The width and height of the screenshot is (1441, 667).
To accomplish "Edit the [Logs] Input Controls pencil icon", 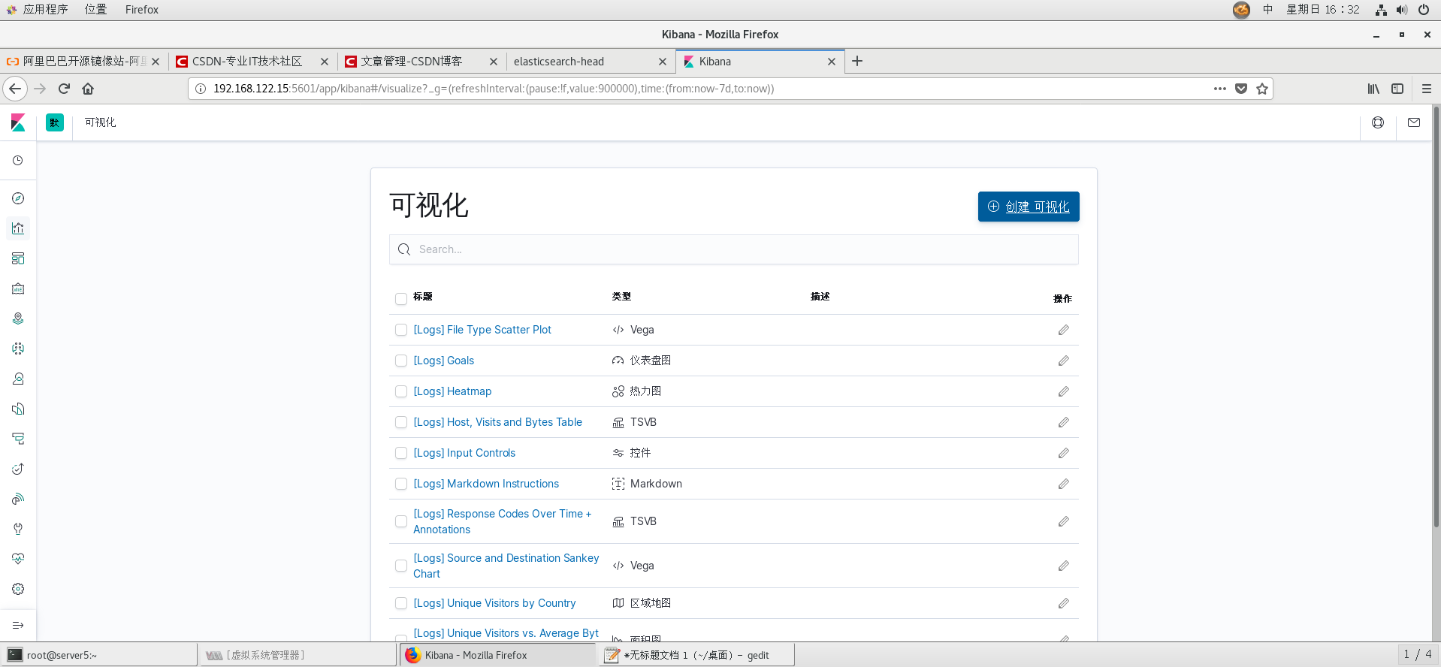I will pos(1064,453).
